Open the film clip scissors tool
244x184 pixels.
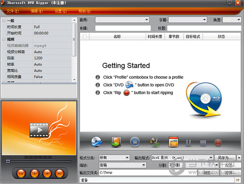(x=155, y=142)
